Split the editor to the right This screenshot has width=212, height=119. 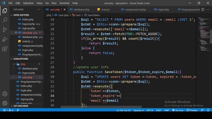[x=203, y=10]
